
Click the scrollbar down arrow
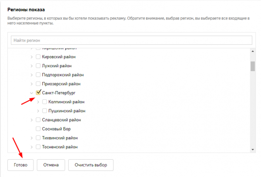point(252,150)
